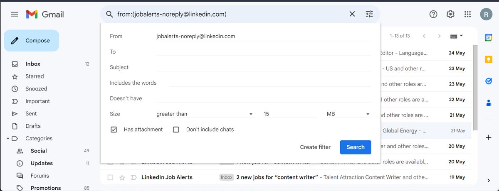499x191 pixels.
Task: Click the Starred star icon
Action: pyautogui.click(x=15, y=76)
